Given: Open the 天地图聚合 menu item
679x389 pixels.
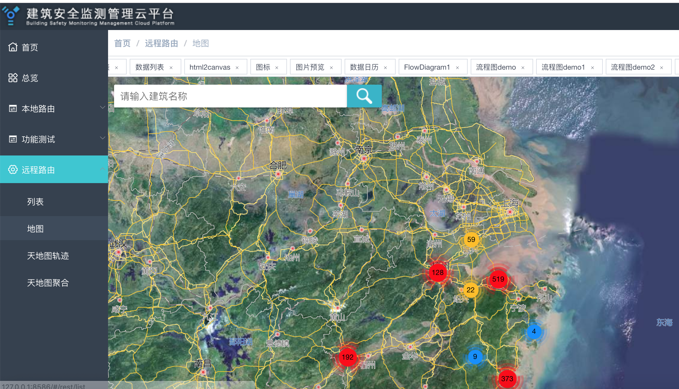Looking at the screenshot, I should (x=48, y=283).
